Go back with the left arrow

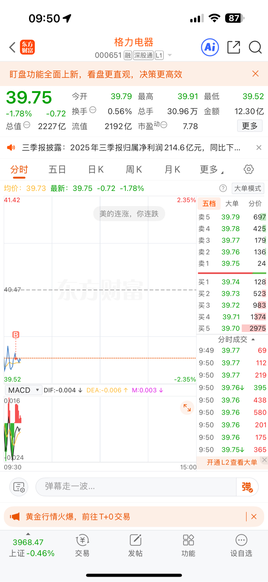click(12, 47)
